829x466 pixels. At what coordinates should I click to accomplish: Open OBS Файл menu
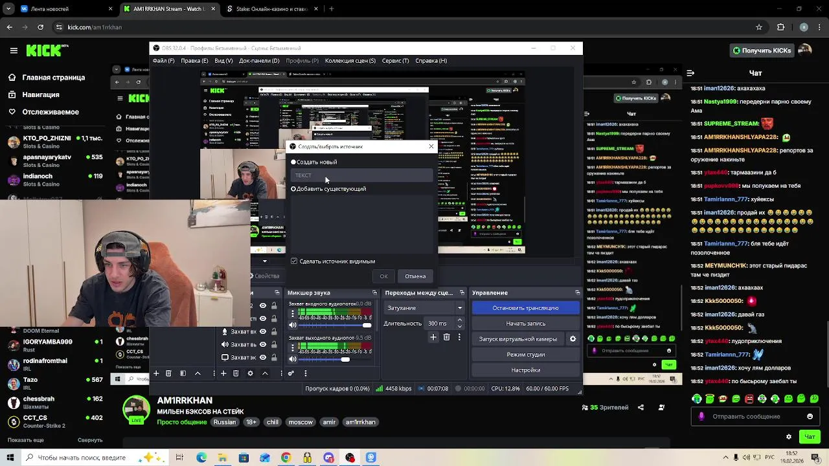point(163,61)
